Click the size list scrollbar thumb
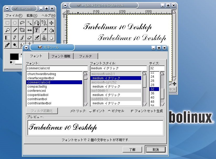The height and width of the screenshot is (159, 216). (163, 94)
